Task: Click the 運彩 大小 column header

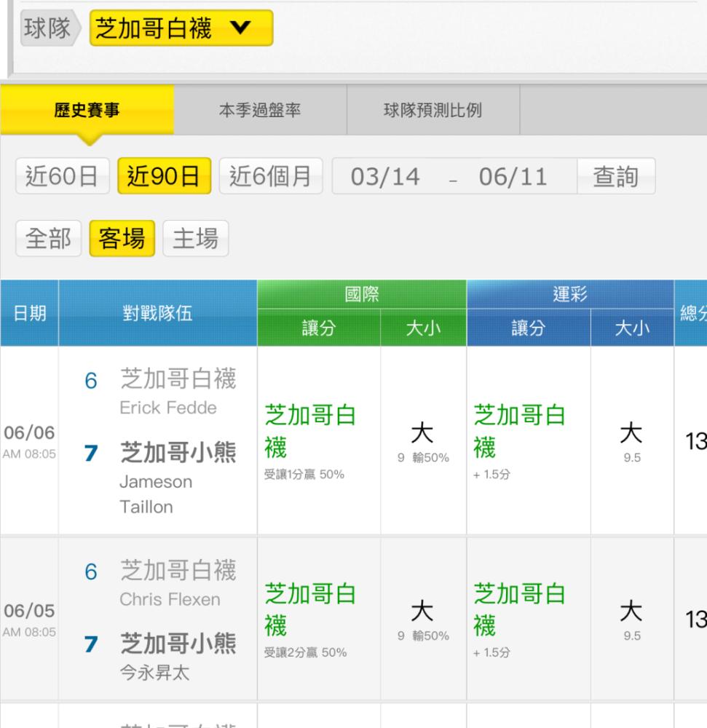Action: tap(632, 328)
